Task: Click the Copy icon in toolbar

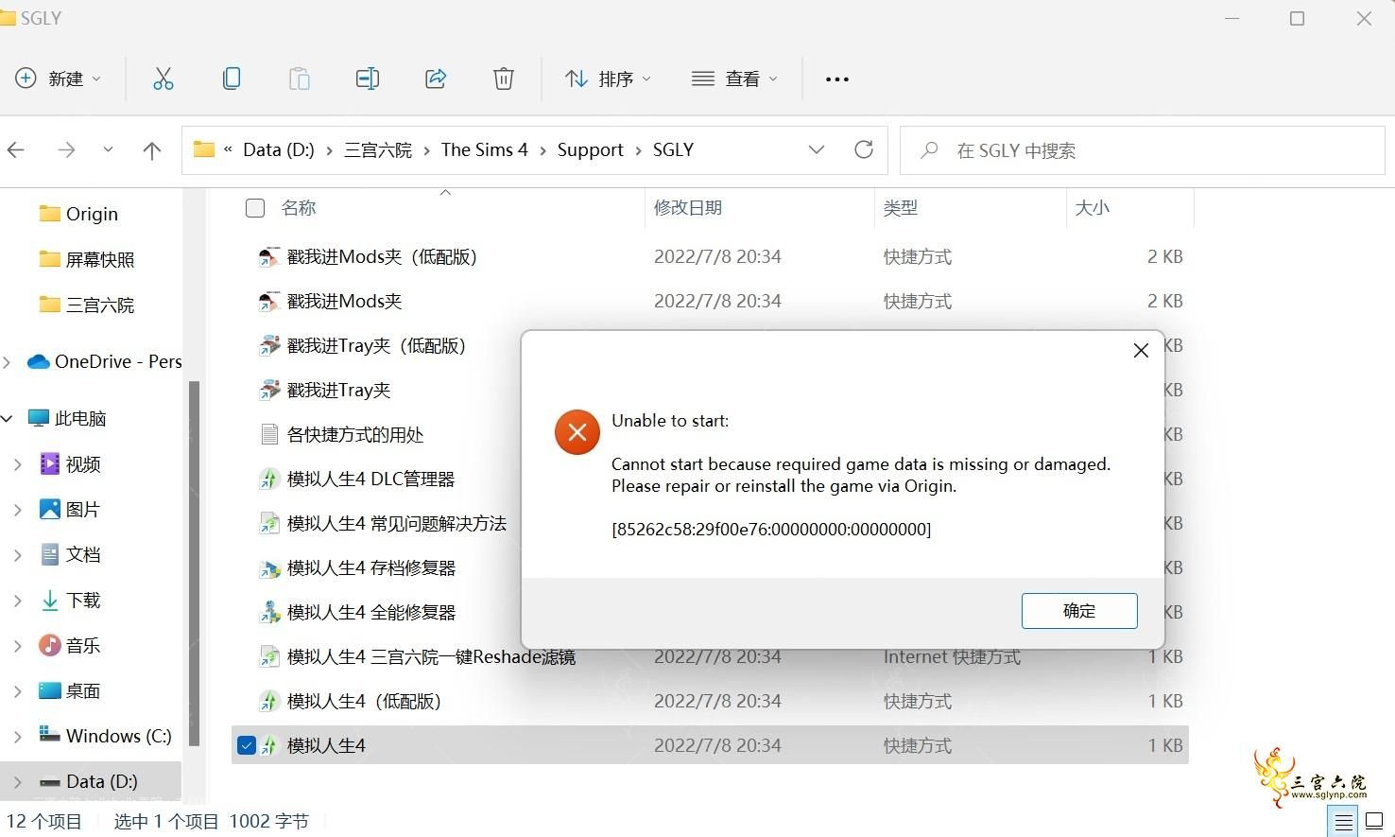Action: tap(232, 78)
